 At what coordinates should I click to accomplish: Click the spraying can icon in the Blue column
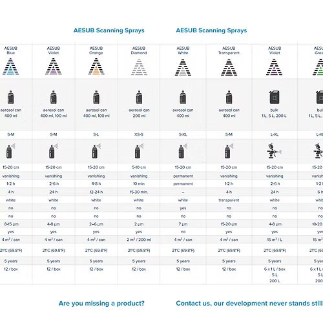[x=10, y=151]
